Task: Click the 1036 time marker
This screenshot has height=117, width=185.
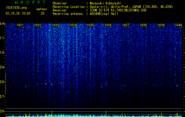Action: click(108, 25)
